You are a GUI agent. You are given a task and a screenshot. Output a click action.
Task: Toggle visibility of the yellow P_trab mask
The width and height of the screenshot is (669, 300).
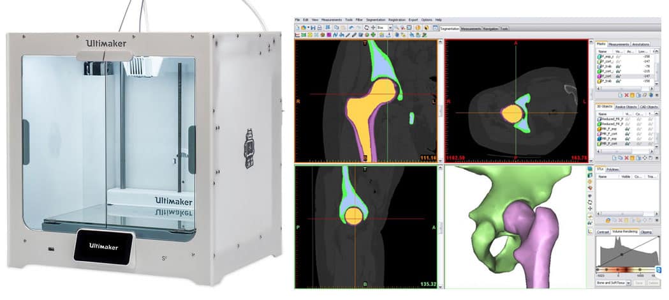[618, 81]
